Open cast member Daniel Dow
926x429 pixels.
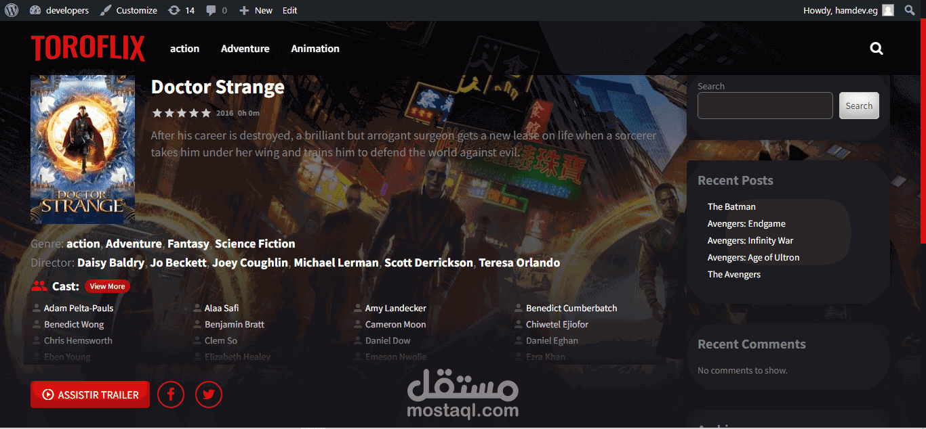pos(388,341)
